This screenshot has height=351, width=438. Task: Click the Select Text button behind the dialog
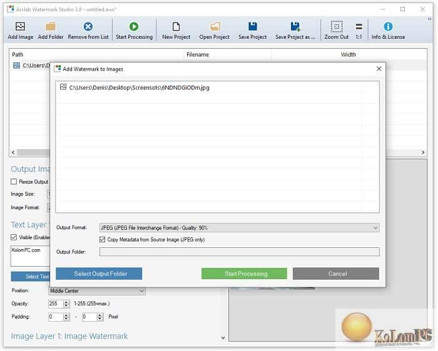pyautogui.click(x=31, y=276)
